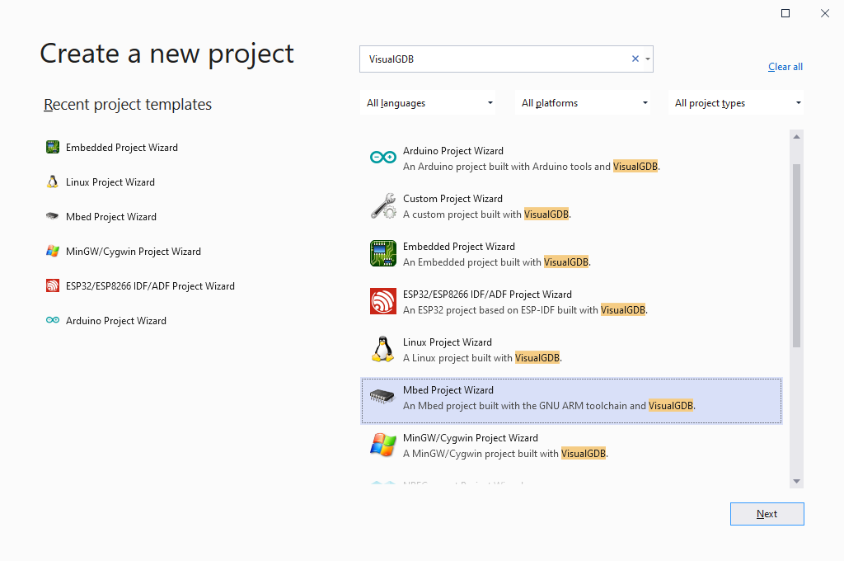The image size is (844, 561).
Task: Click the Clear all link
Action: (x=785, y=67)
